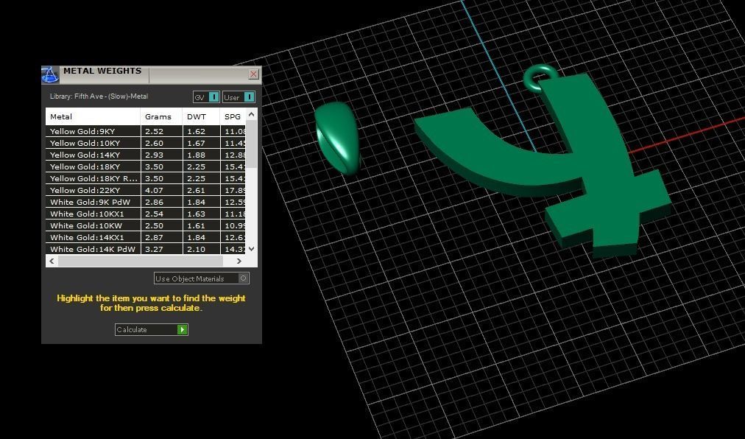This screenshot has height=439, width=745.
Task: Select the White Gold:10KX1 row
Action: [146, 214]
